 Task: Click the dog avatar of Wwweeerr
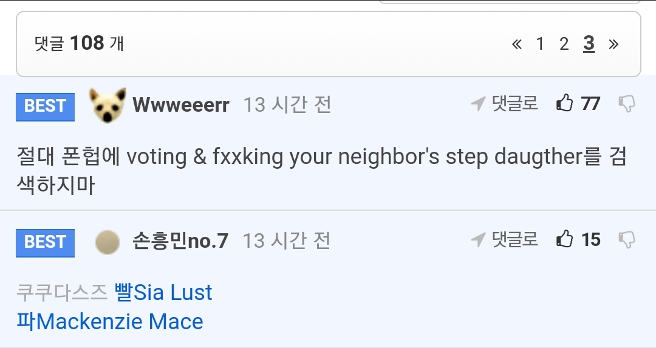pos(108,105)
